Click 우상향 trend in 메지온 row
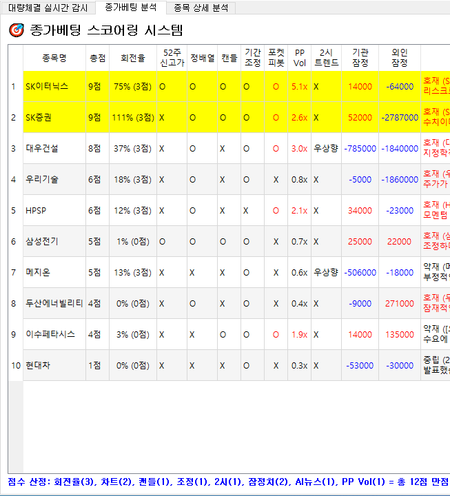This screenshot has height=496, width=450. click(326, 272)
